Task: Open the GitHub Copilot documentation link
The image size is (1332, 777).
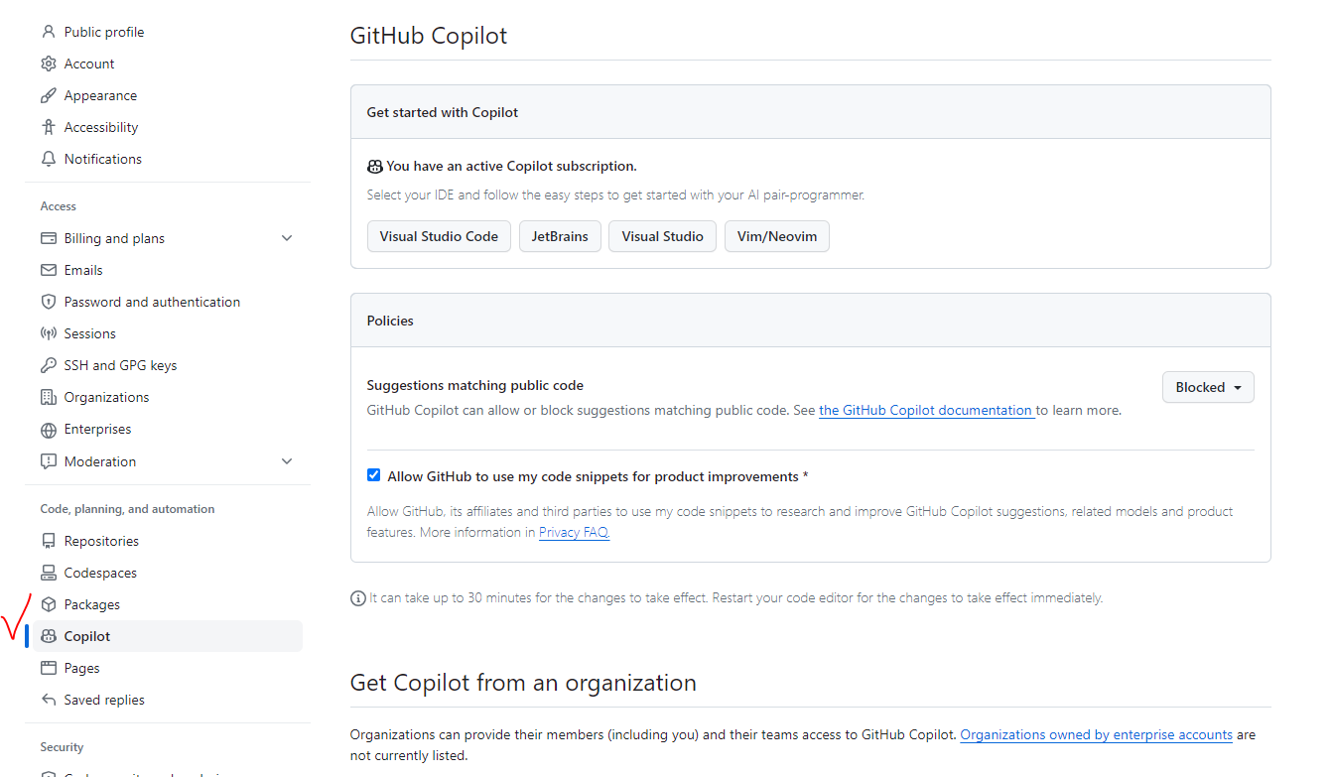Action: (927, 410)
